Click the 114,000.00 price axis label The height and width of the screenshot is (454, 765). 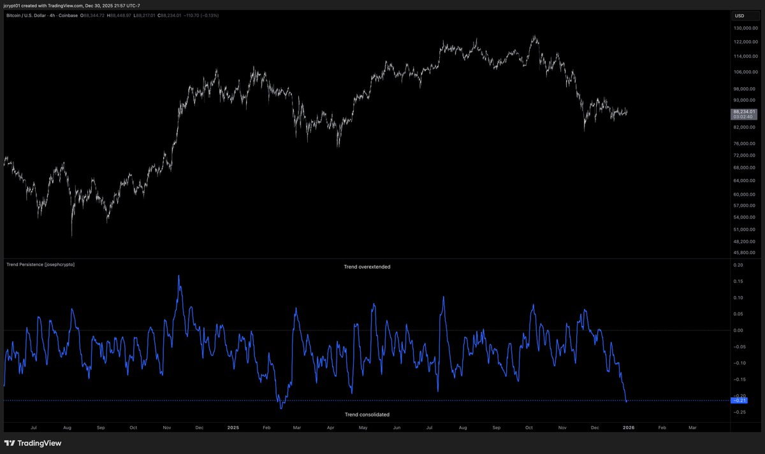(x=745, y=57)
